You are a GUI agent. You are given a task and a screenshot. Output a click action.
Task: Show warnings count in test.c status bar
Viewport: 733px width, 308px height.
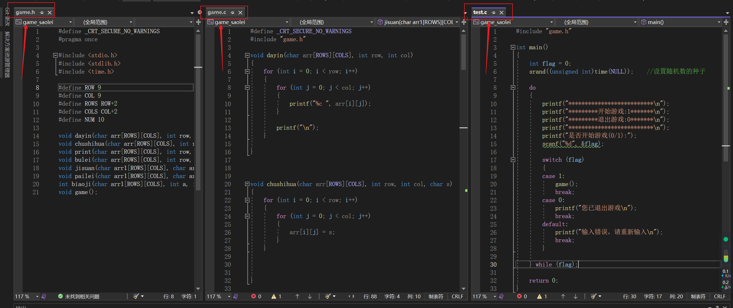click(542, 297)
